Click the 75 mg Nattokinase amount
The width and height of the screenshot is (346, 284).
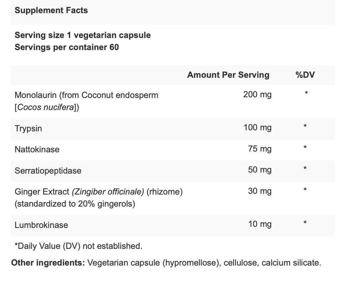click(x=260, y=149)
